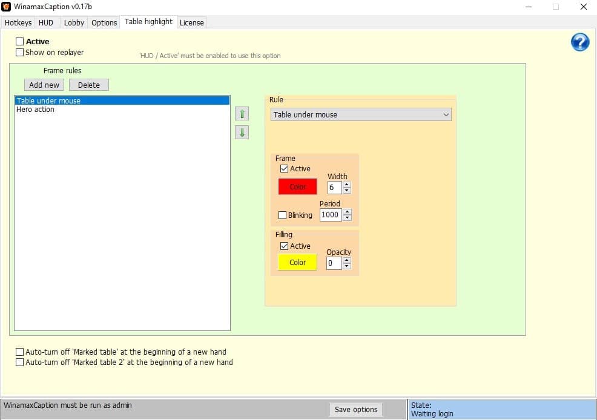
Task: Uncheck the Filling Active checkbox
Action: click(284, 246)
